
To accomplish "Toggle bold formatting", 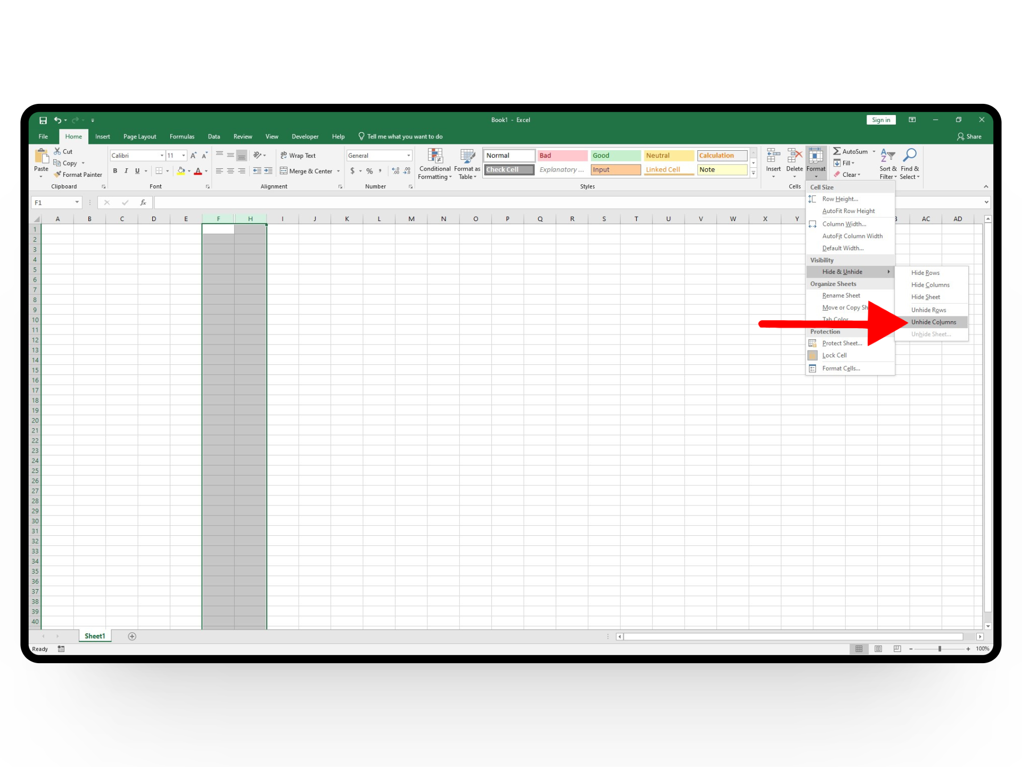I will coord(115,171).
